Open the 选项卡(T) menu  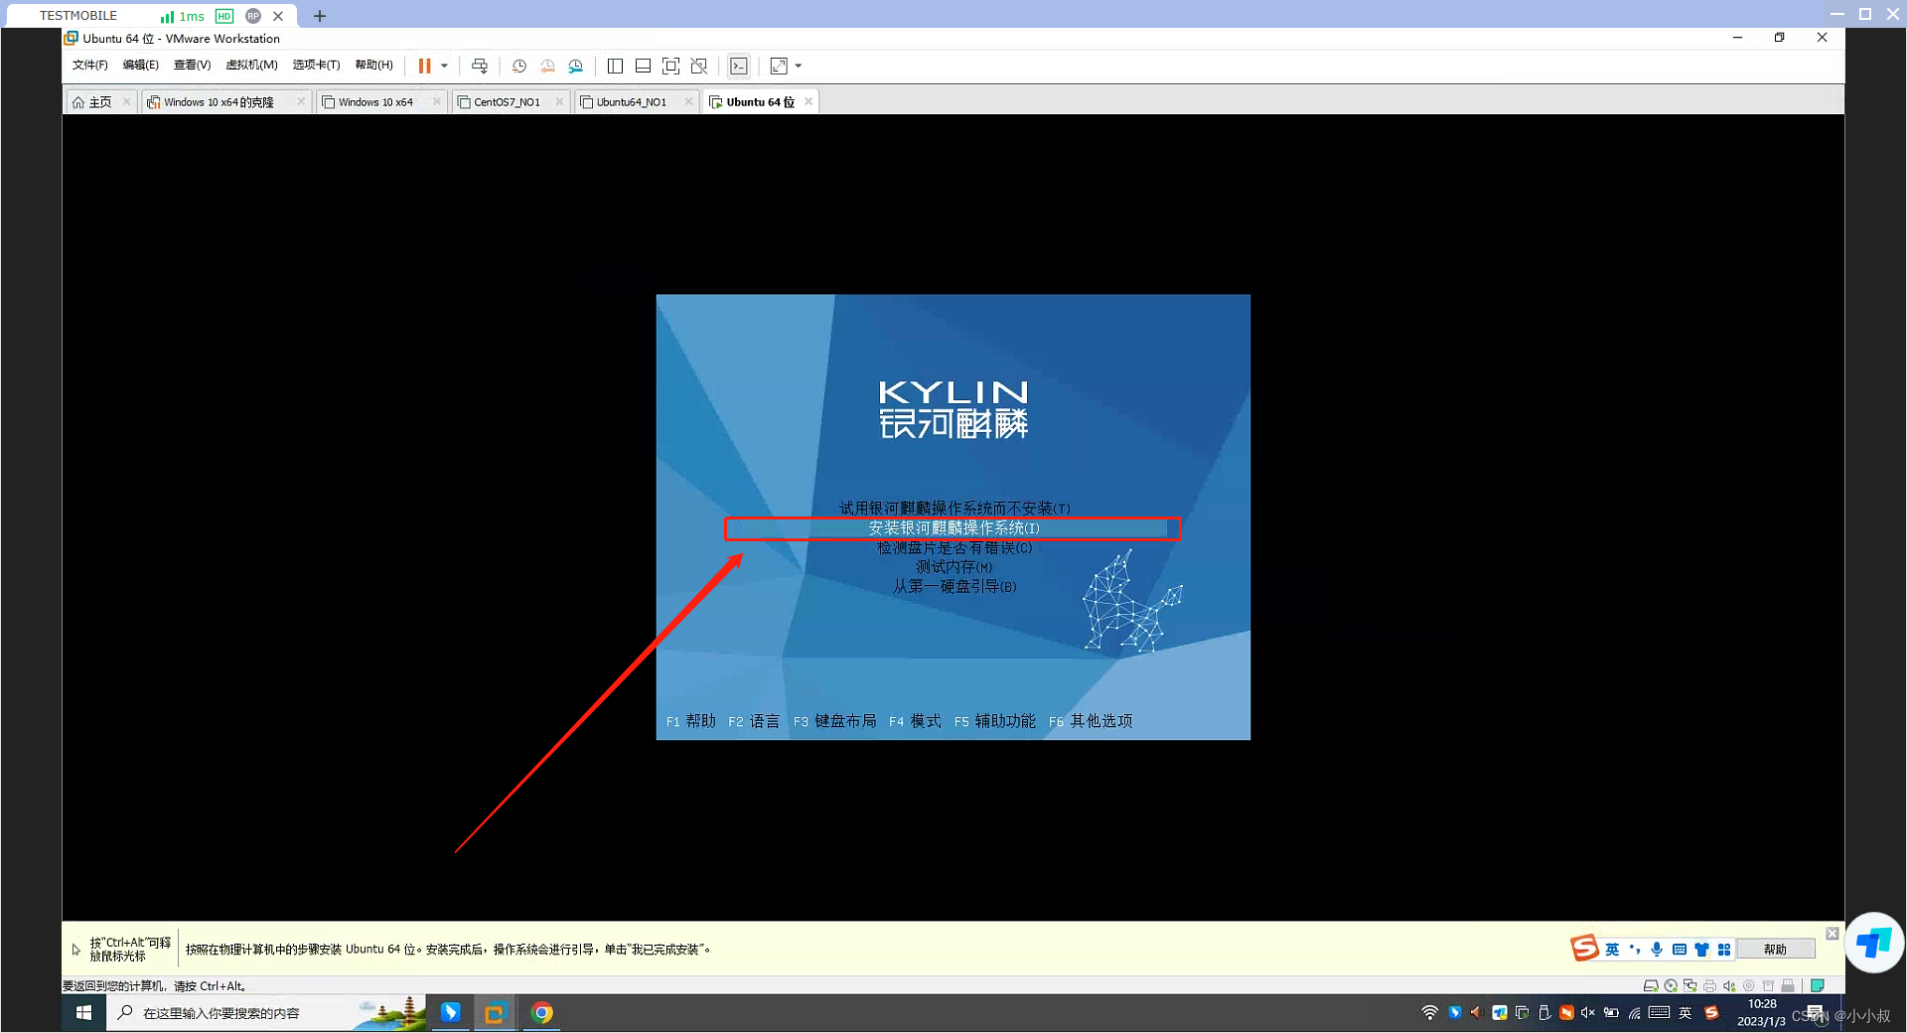[x=316, y=65]
